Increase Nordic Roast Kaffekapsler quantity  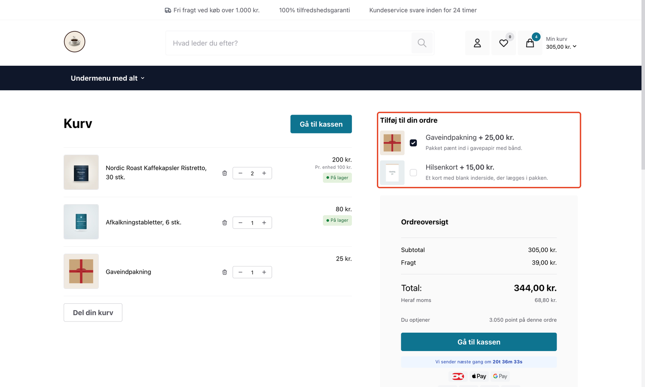coord(264,173)
